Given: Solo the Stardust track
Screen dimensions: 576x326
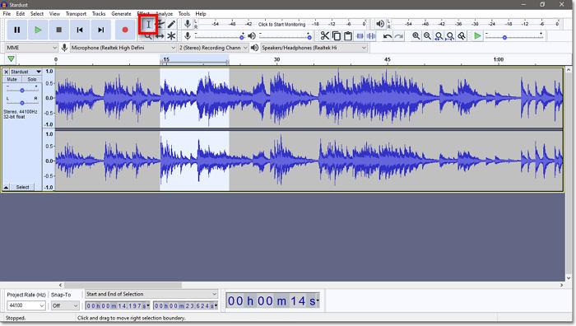Looking at the screenshot, I should 32,79.
